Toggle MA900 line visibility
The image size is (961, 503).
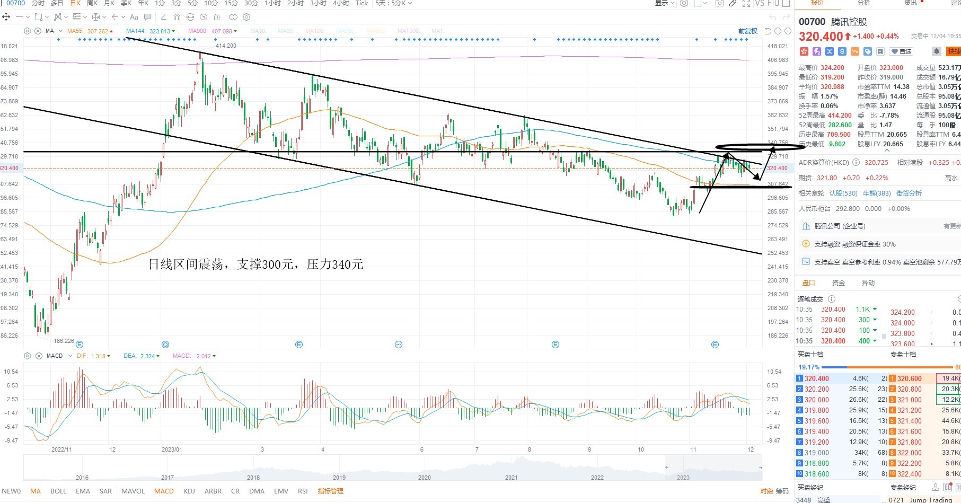click(x=213, y=31)
